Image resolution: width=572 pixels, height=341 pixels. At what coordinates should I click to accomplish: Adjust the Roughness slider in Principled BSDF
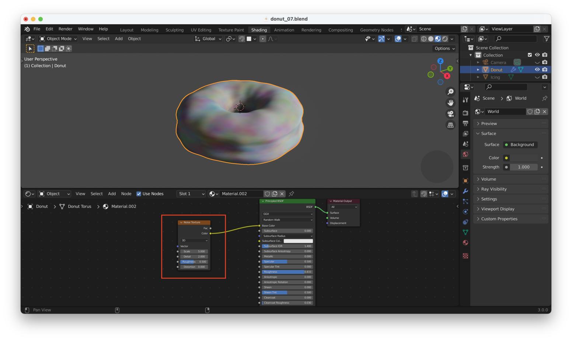coord(287,272)
